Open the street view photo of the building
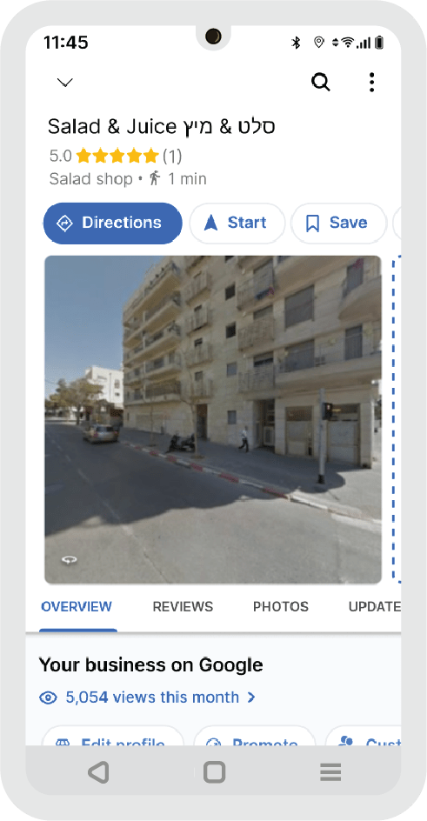Image resolution: width=427 pixels, height=821 pixels. 213,419
